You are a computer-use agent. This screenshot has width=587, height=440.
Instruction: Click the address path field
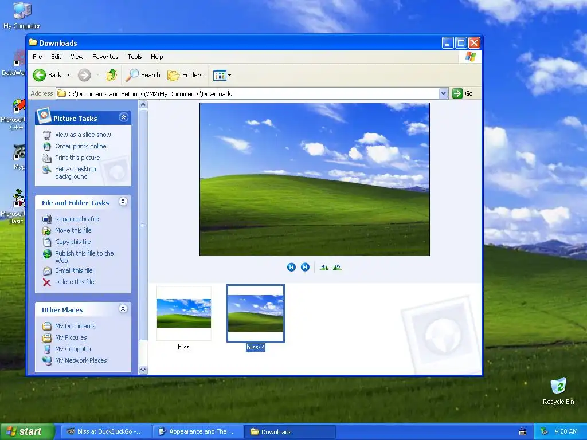[x=248, y=93]
